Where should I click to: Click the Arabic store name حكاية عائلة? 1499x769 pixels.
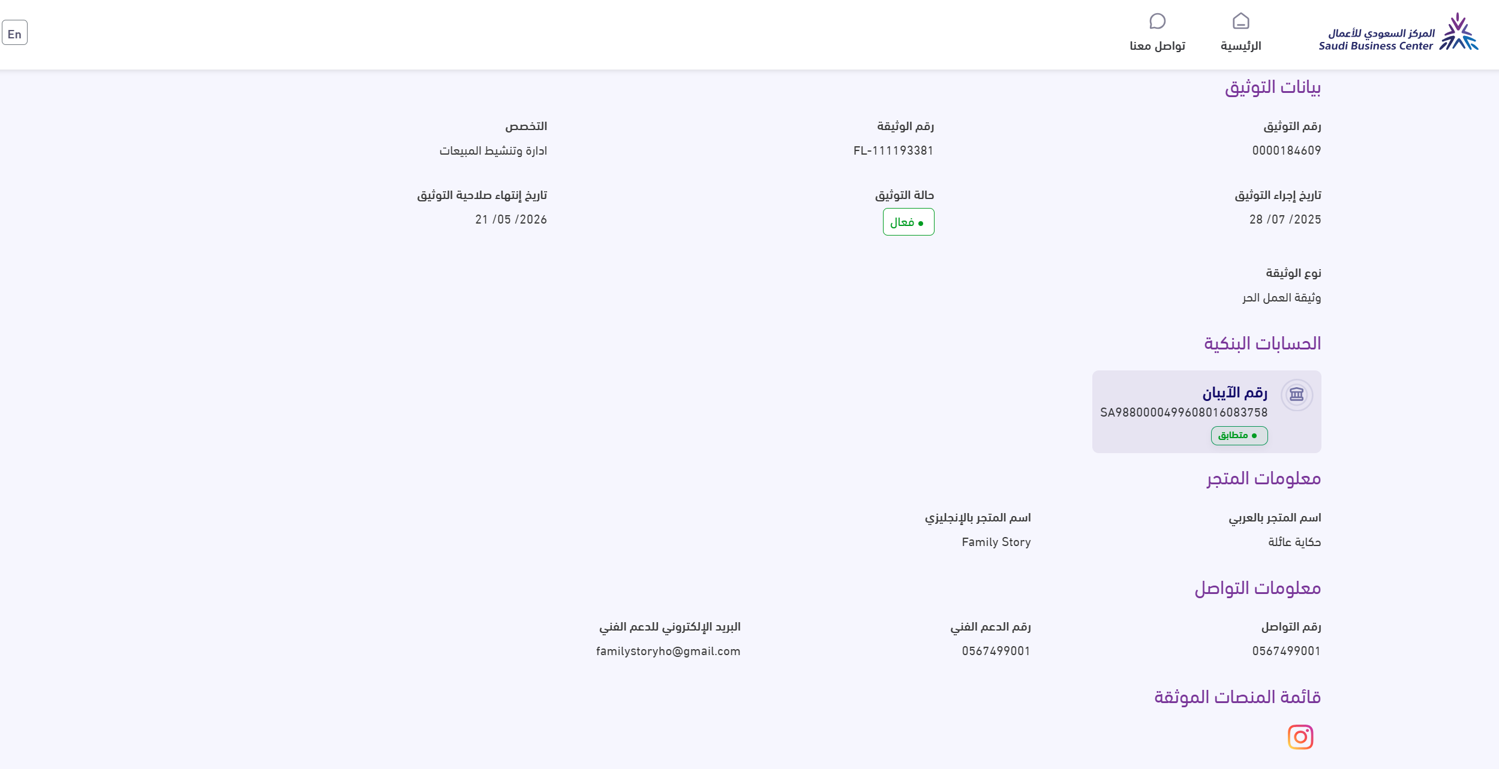point(1294,542)
